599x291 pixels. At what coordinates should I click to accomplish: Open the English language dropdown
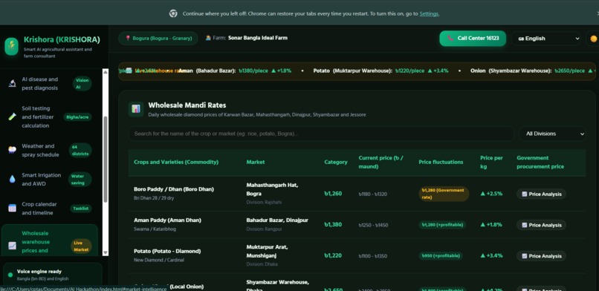point(546,39)
